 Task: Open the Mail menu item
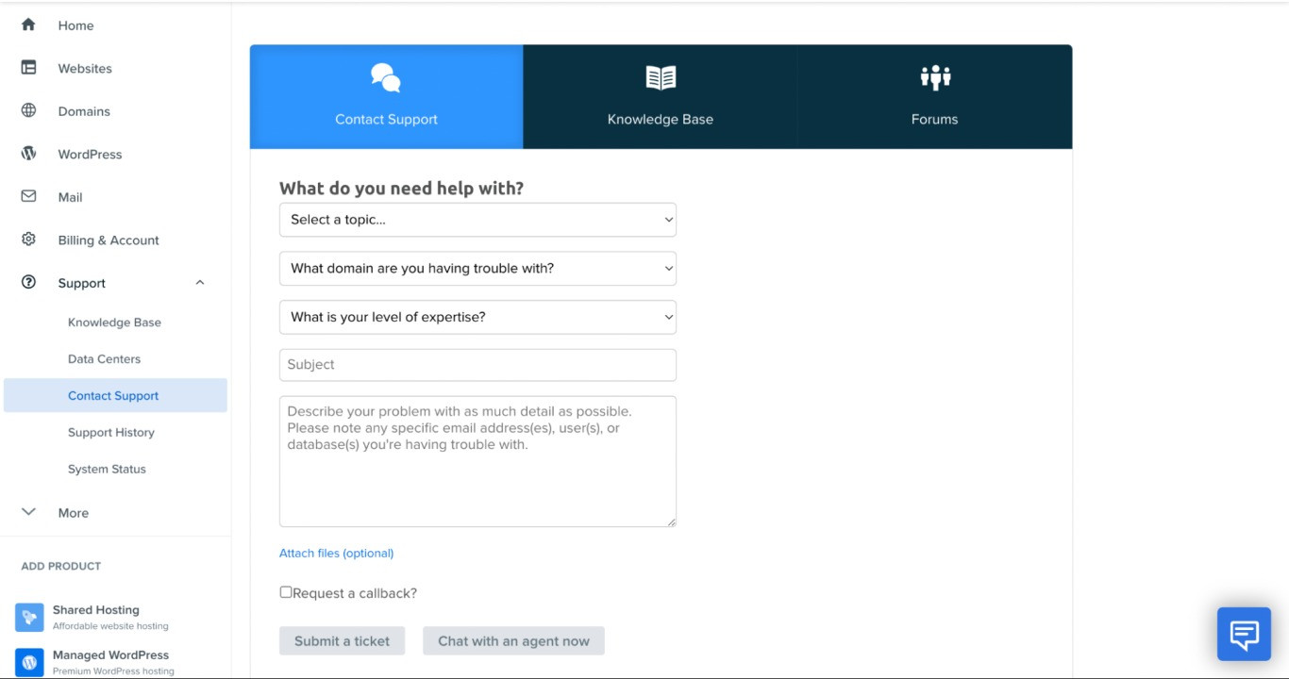tap(70, 197)
